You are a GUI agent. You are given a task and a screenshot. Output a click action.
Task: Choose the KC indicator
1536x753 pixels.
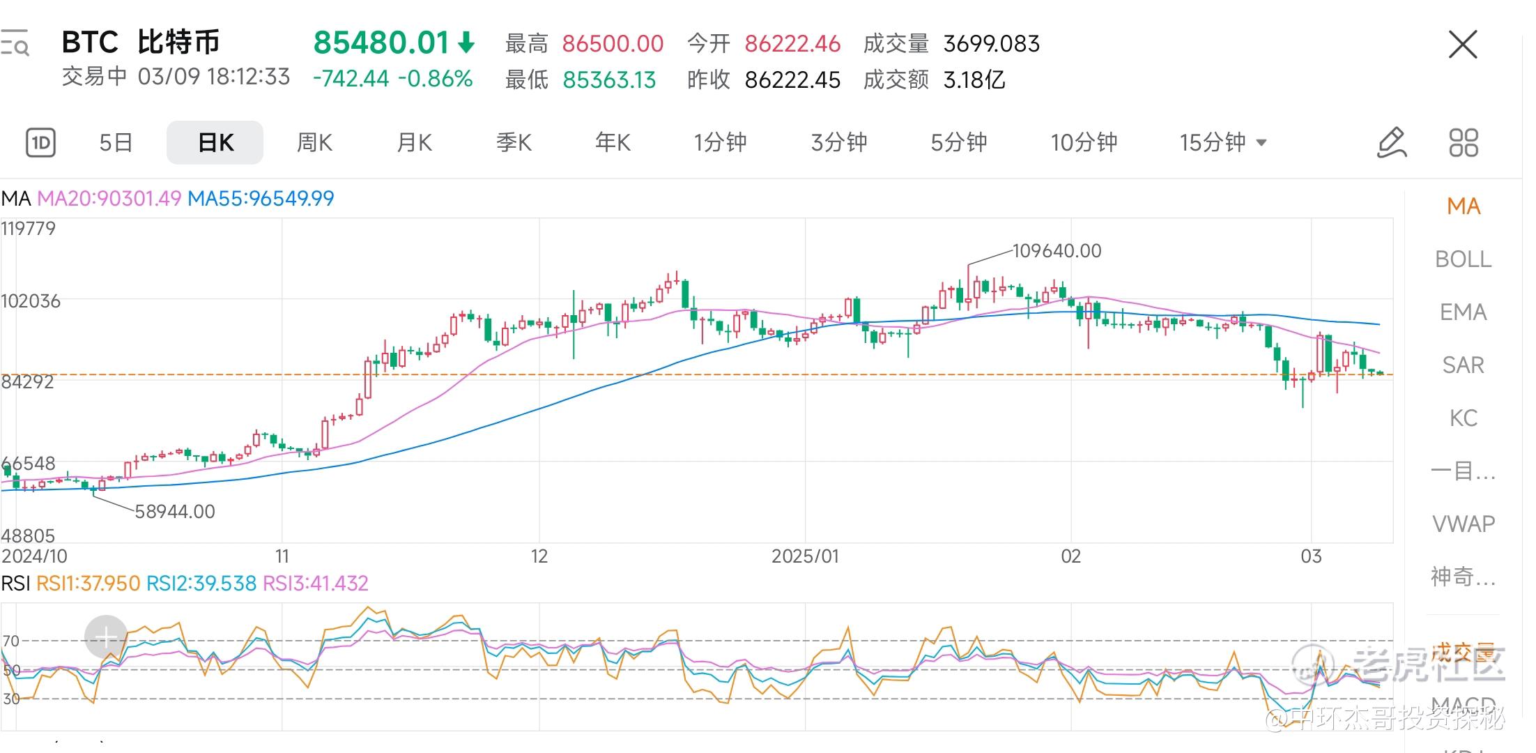click(1464, 418)
